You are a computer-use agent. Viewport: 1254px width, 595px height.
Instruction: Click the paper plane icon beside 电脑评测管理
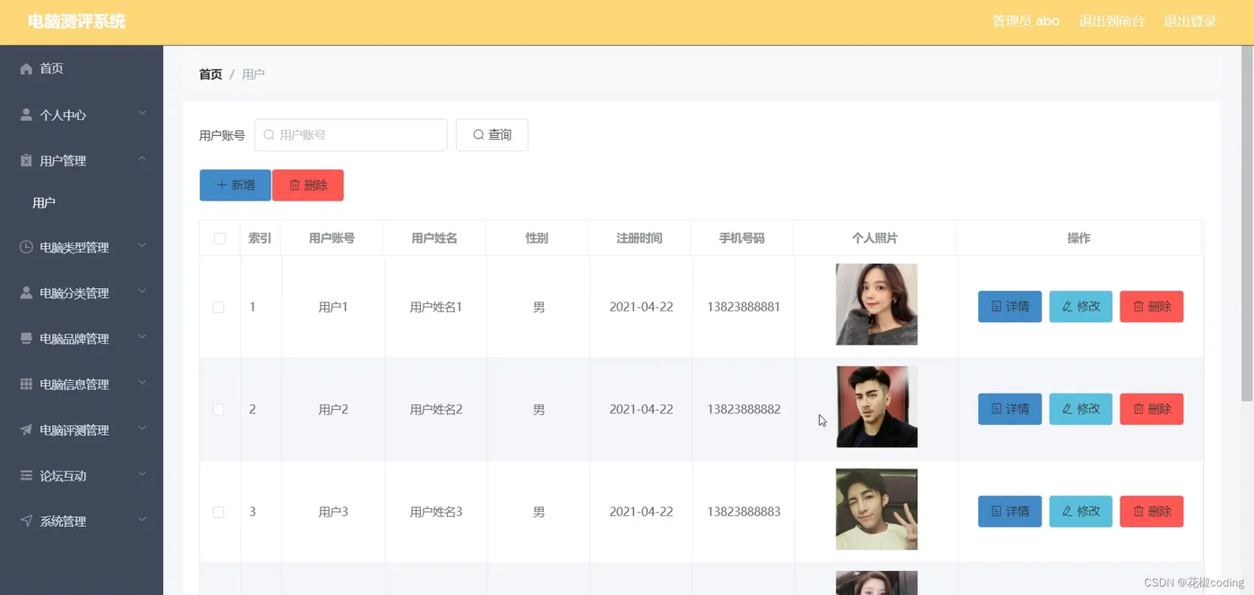(x=26, y=429)
